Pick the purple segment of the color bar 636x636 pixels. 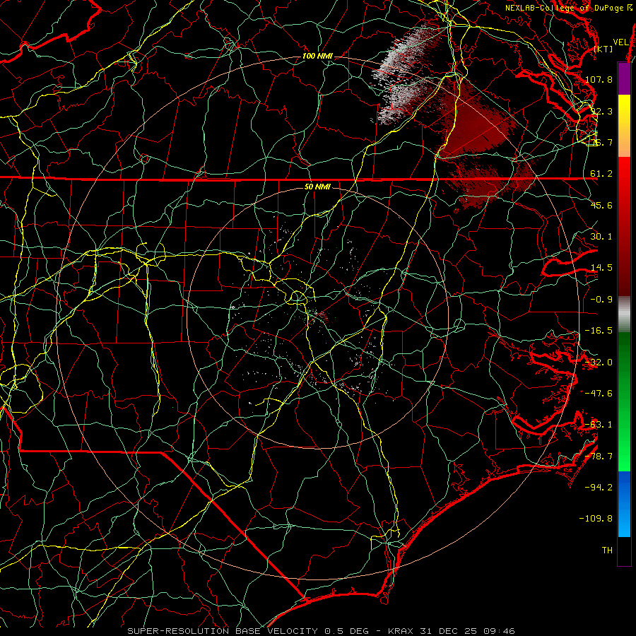624,78
